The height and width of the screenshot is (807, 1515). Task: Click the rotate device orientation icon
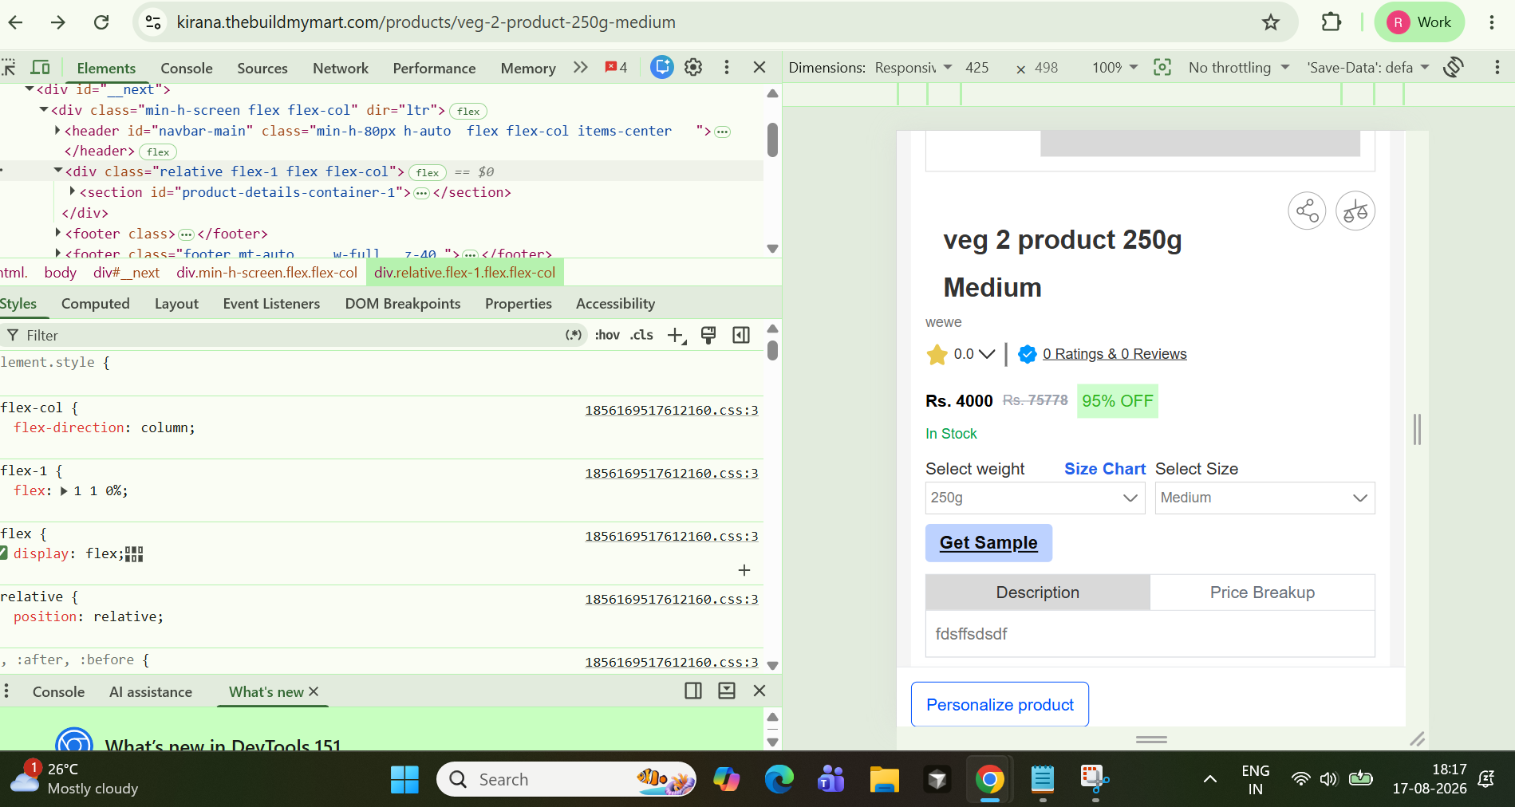click(x=1454, y=68)
